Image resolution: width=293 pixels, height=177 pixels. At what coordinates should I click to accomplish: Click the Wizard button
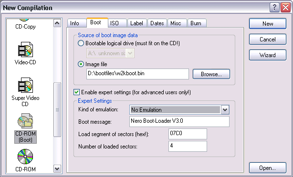(x=268, y=55)
